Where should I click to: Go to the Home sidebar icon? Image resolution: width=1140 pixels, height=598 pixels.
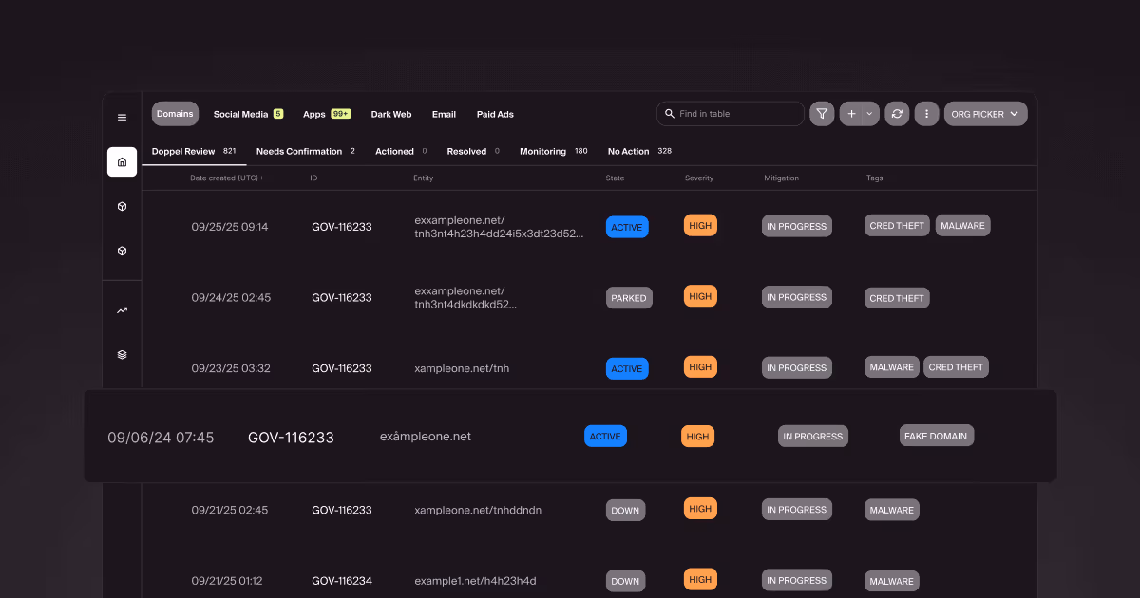point(122,162)
